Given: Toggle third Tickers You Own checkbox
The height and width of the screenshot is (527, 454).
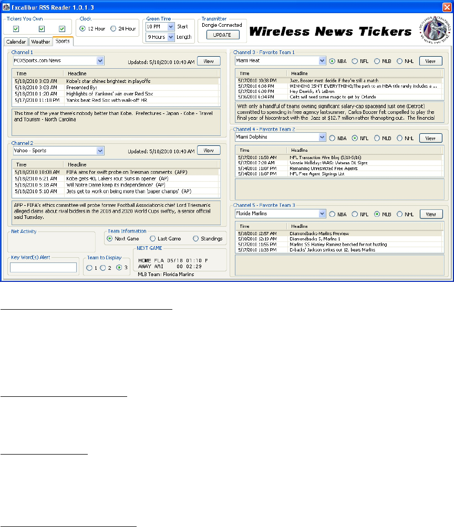Looking at the screenshot, I should (x=62, y=29).
